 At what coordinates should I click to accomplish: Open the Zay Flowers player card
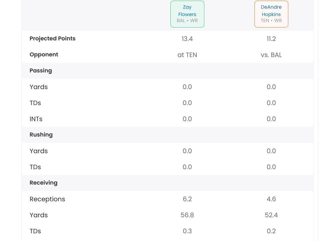pos(187,14)
